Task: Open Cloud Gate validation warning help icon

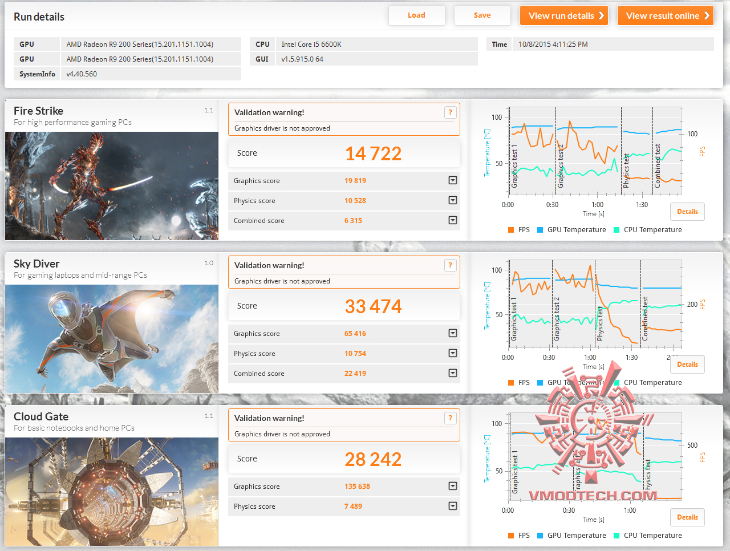Action: [451, 418]
